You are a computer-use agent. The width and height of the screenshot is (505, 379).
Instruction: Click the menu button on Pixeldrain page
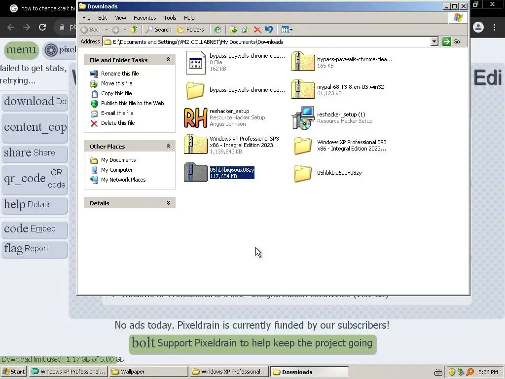click(21, 50)
